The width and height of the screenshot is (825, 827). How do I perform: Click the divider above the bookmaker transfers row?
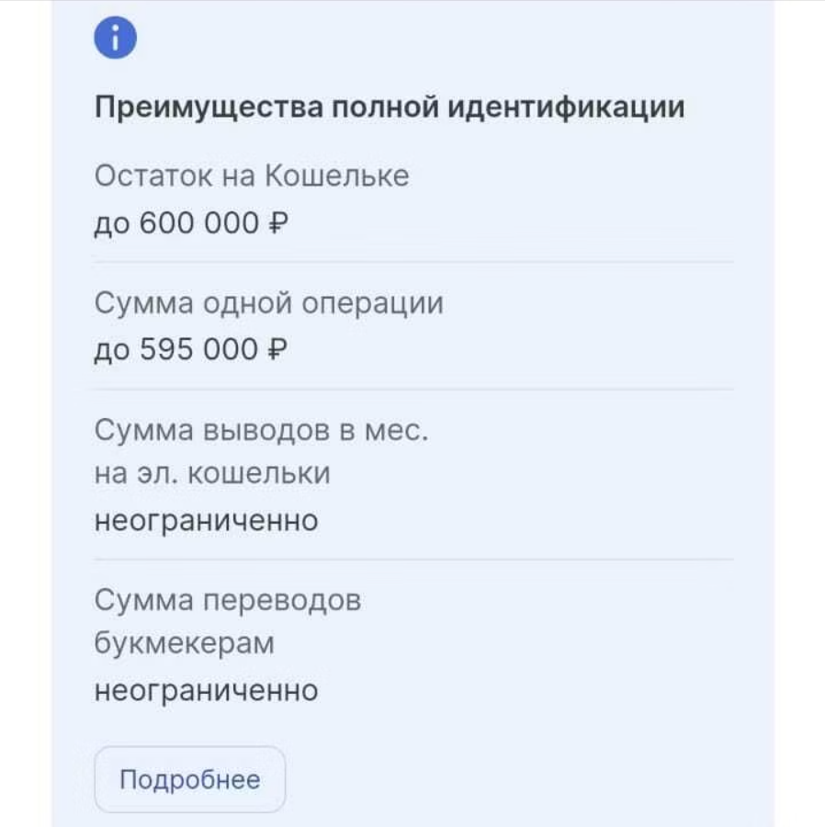coord(413,559)
